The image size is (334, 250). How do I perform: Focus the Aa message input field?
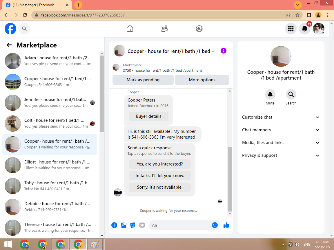coord(181,225)
